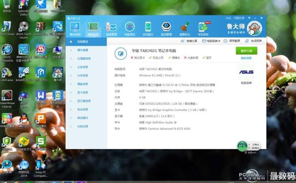The width and height of the screenshot is (296, 183).
Task: Open WPS writer blue W shortcut
Action: (41, 98)
